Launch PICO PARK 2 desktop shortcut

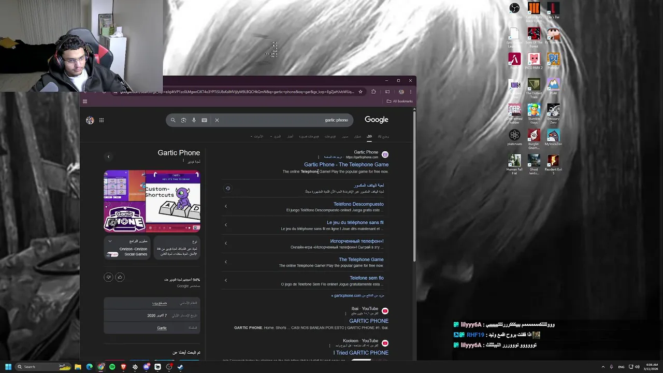click(534, 61)
